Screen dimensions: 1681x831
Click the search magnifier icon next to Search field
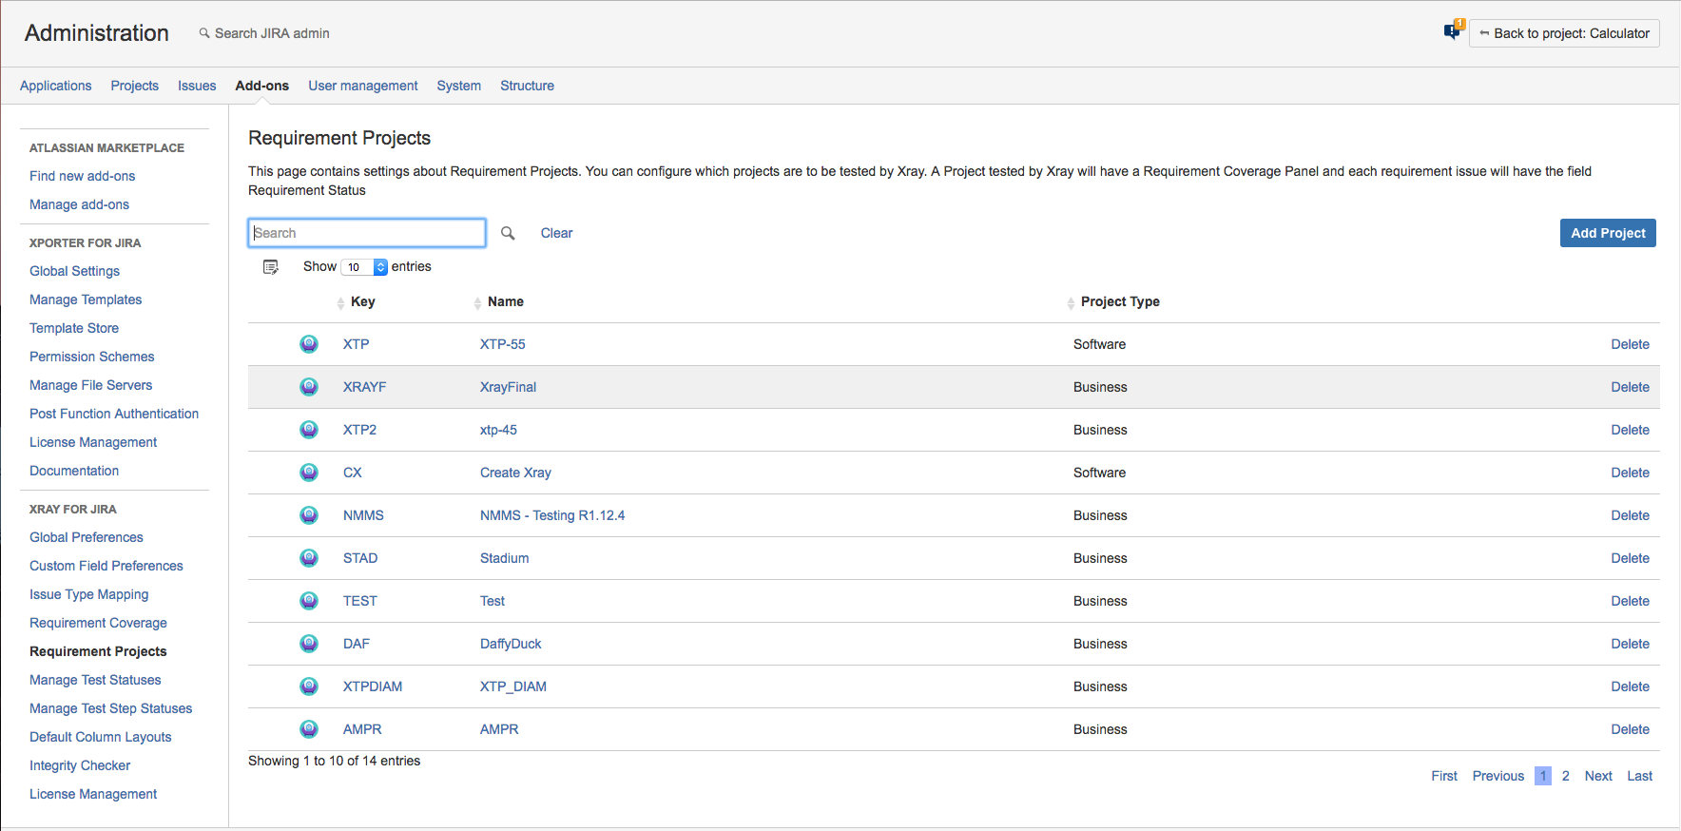click(508, 233)
